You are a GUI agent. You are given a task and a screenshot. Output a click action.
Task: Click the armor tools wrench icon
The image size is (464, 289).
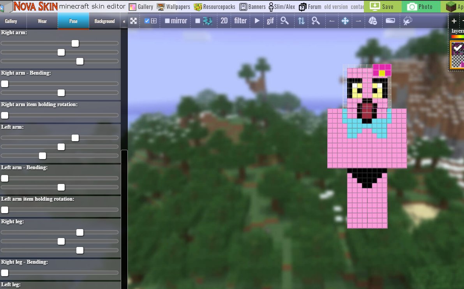408,21
